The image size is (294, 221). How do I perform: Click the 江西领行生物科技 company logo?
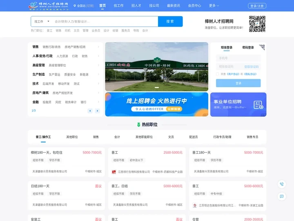point(114,172)
